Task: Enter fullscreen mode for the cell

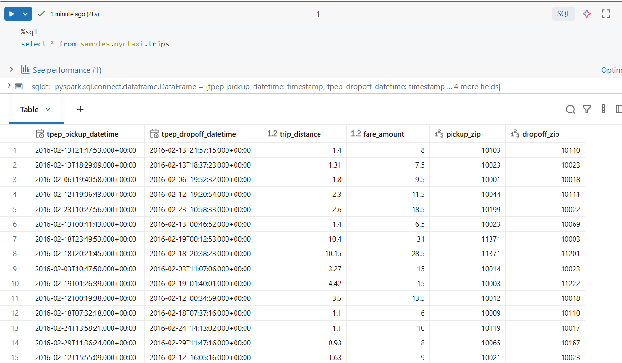Action: 605,14
